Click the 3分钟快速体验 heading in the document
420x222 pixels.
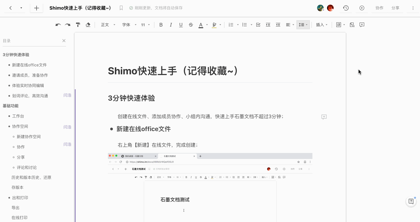(x=131, y=98)
